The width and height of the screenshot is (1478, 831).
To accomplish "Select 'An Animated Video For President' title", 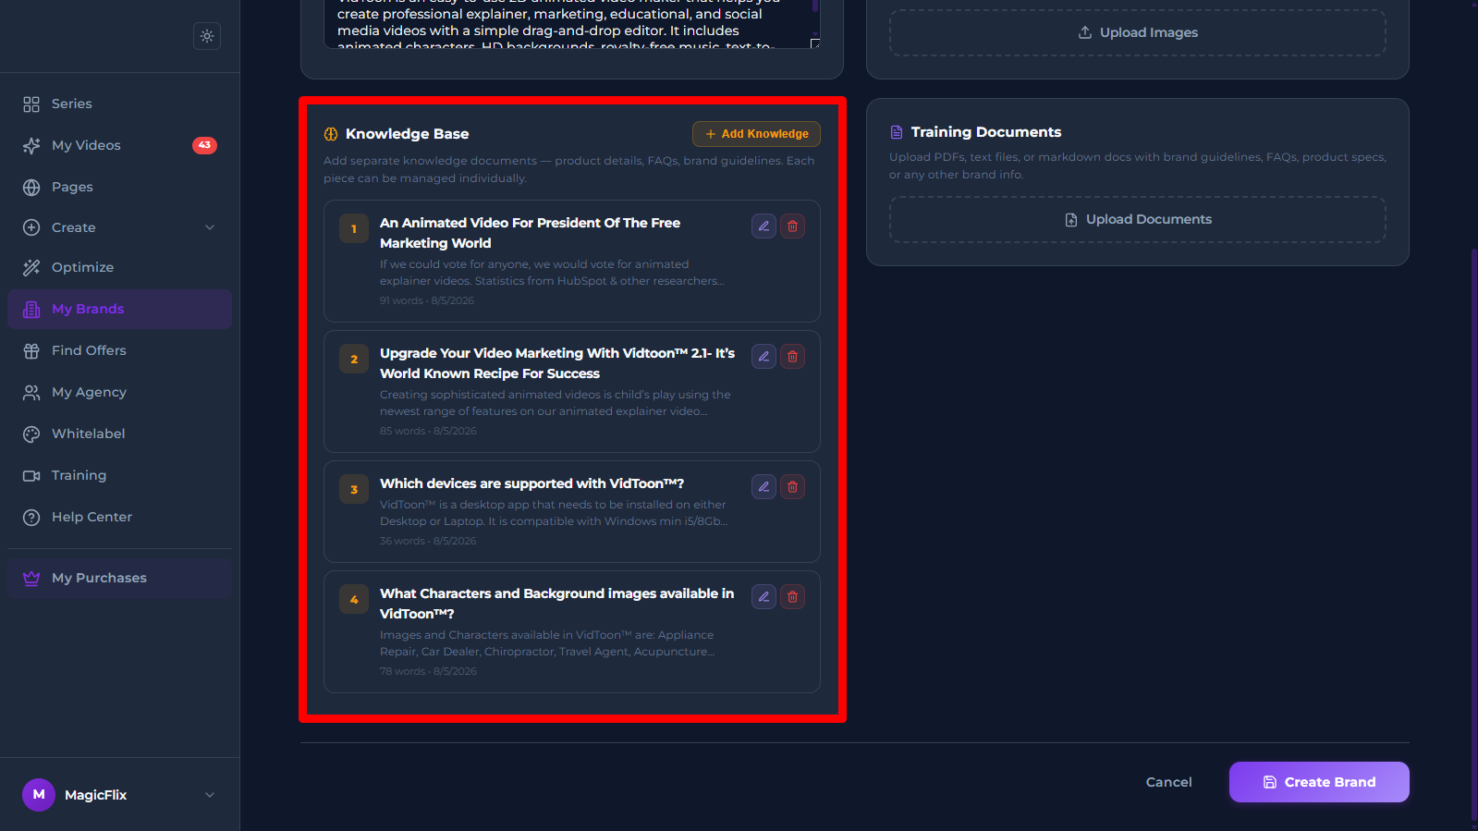I will click(530, 233).
